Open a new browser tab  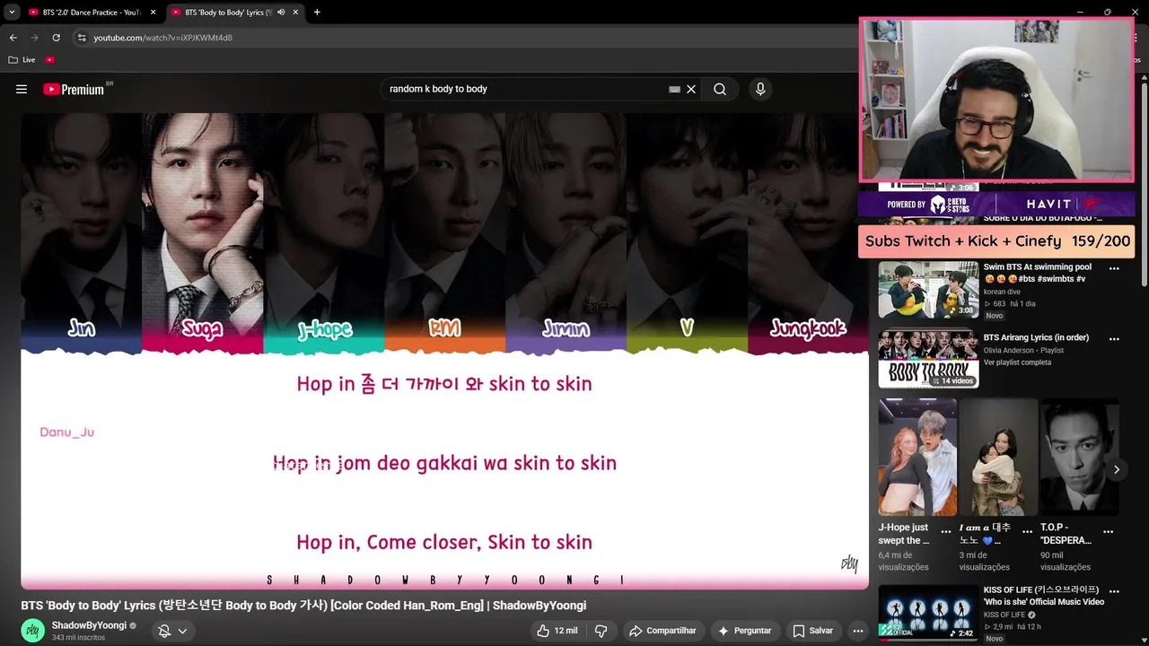(317, 13)
